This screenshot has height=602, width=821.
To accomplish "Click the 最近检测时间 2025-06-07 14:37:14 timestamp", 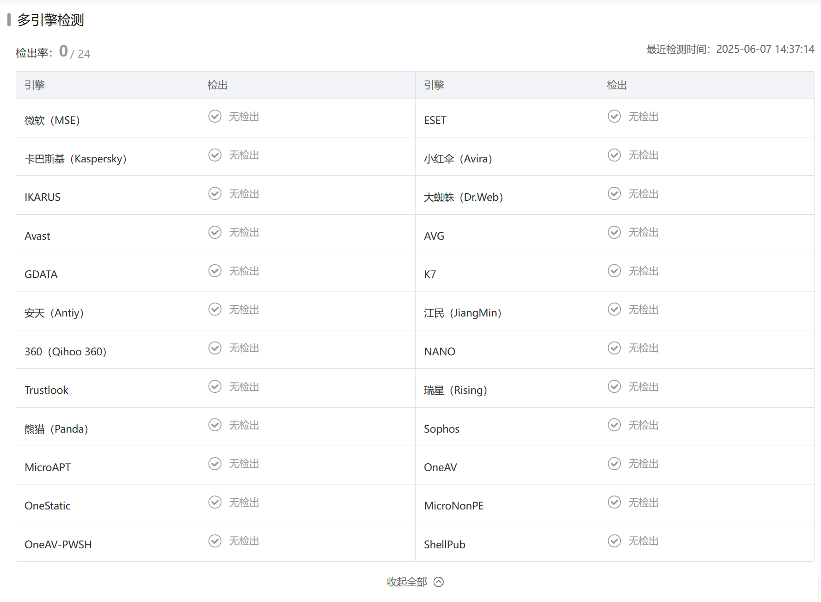I will (730, 49).
